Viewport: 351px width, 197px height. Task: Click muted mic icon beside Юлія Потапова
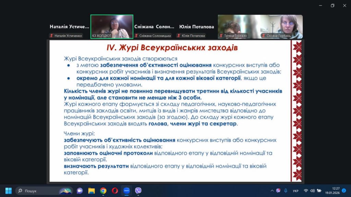179,36
